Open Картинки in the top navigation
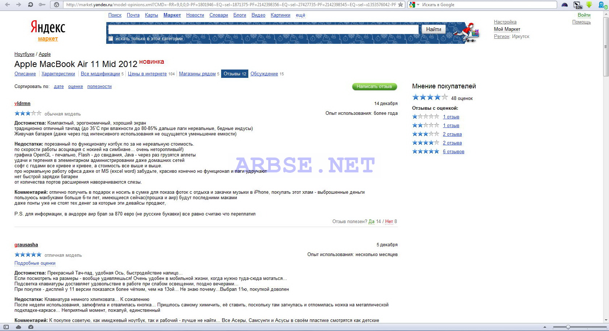The image size is (609, 331). click(281, 15)
